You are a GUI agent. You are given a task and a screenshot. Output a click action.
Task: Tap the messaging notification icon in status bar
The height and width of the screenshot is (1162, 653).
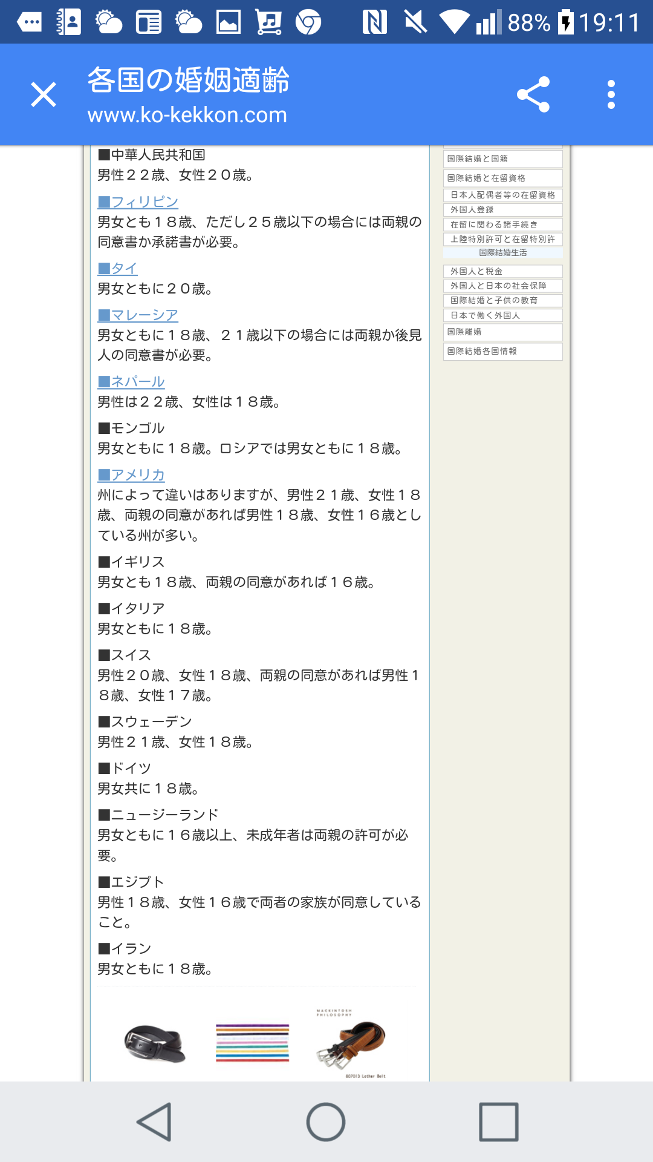point(29,22)
